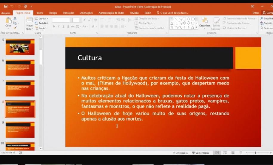The image size is (273, 165).
Task: Click the Colar (paste) icon
Action: [8, 21]
